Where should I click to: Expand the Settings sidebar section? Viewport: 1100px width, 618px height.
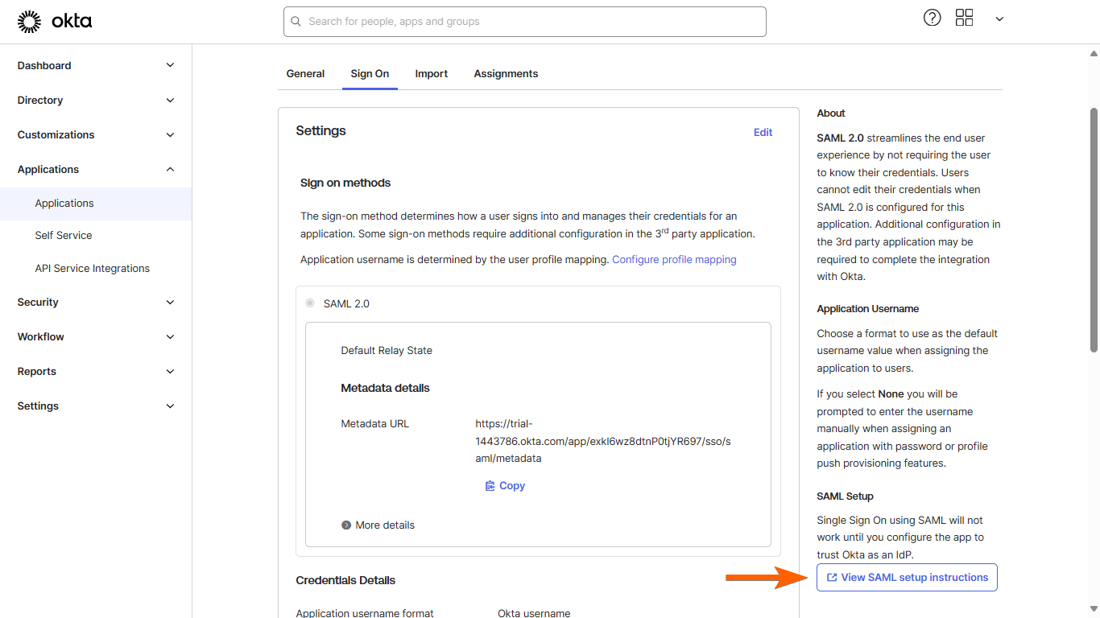[96, 406]
